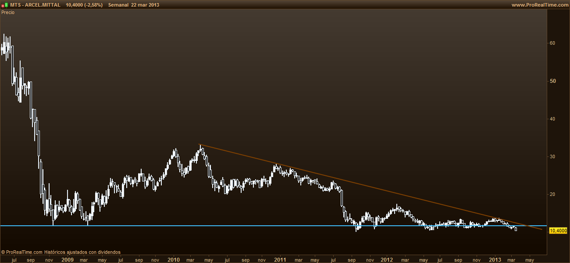Click the 2012 year label on the time axis
570x263 pixels.
point(387,259)
